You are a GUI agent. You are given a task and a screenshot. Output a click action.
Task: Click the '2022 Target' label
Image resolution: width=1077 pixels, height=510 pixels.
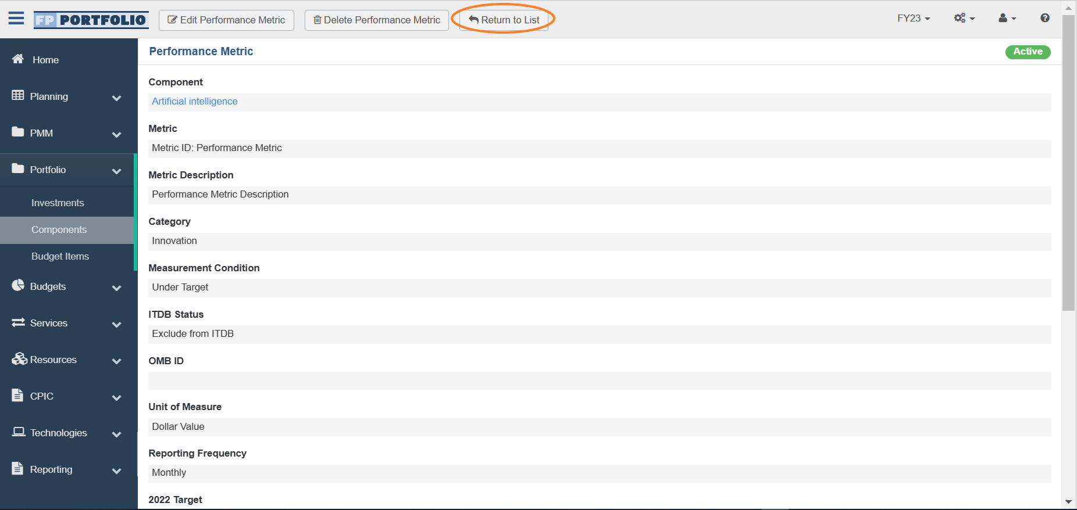pyautogui.click(x=175, y=500)
